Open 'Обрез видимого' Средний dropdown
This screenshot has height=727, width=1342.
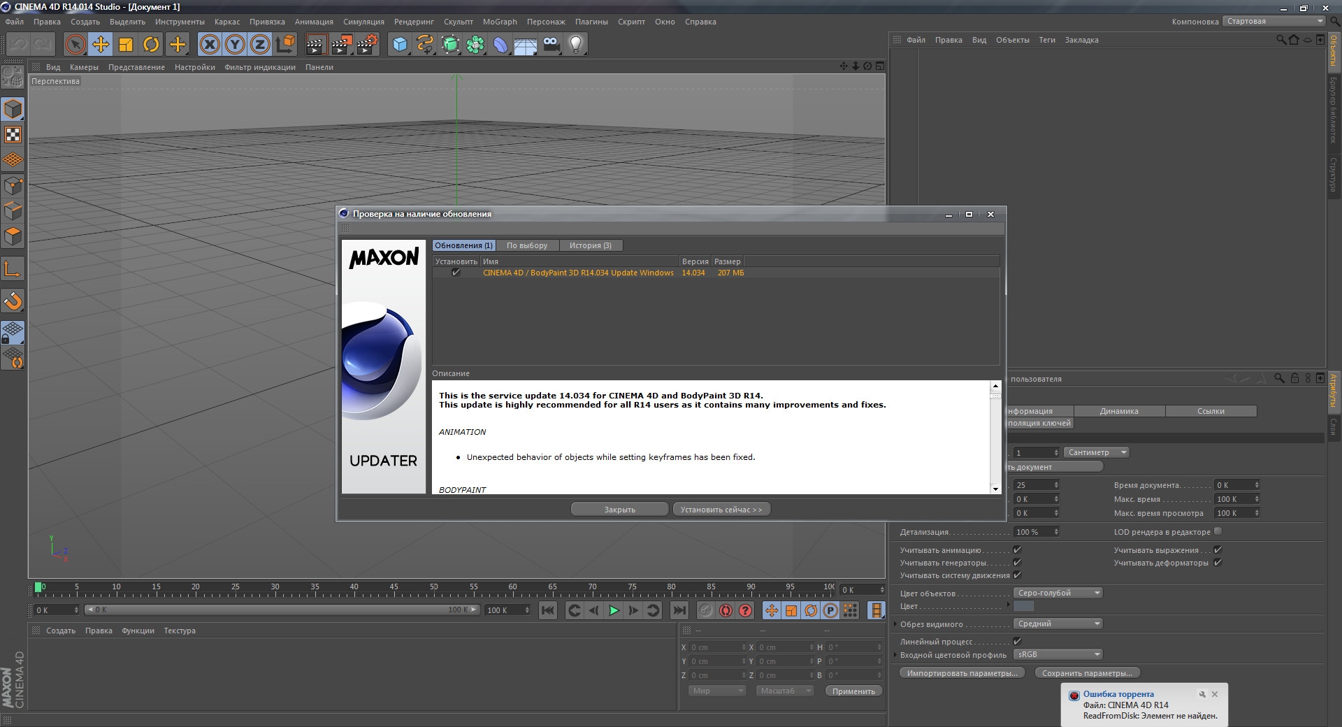(1058, 624)
